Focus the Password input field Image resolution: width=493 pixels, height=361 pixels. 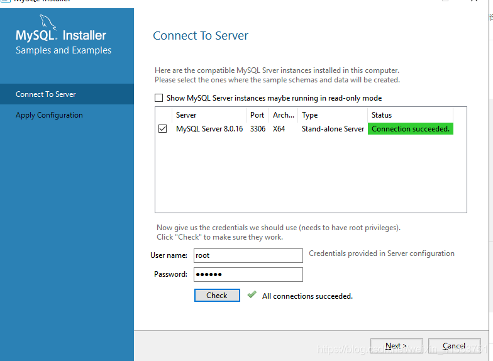click(248, 274)
